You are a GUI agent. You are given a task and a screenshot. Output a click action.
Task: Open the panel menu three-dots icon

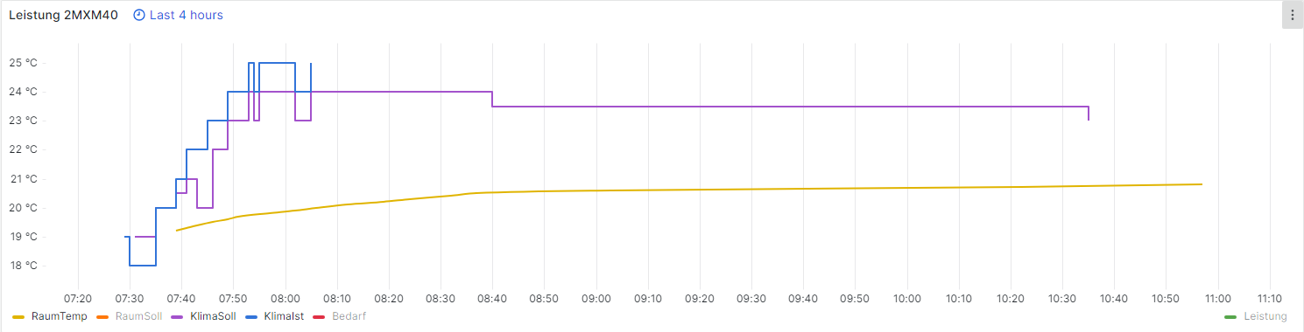1293,15
